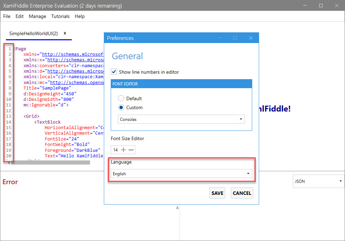Close the XamlFiddle main window
The height and width of the screenshot is (241, 345).
tap(337, 6)
